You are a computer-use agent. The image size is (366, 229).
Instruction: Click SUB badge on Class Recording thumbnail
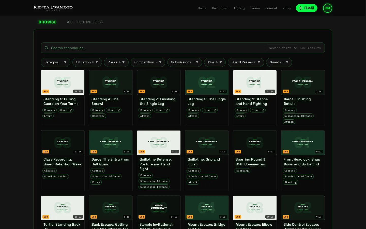pyautogui.click(x=46, y=152)
